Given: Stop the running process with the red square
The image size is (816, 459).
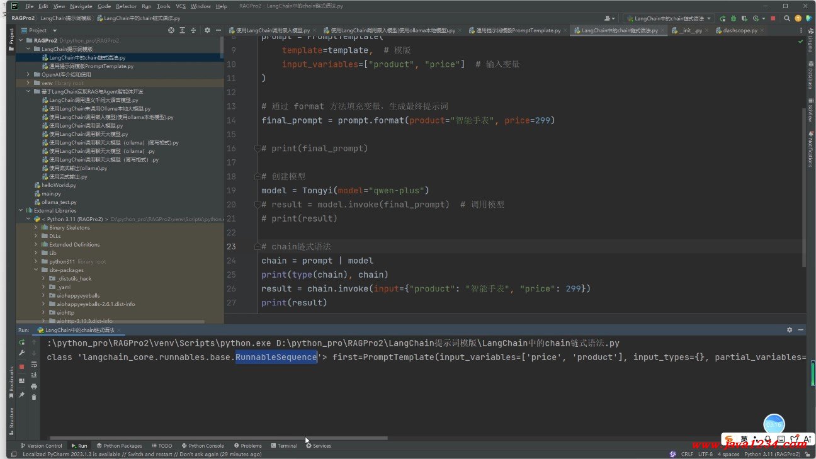Looking at the screenshot, I should click(x=773, y=19).
